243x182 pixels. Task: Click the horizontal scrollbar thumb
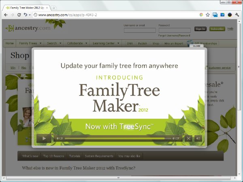click(x=118, y=178)
